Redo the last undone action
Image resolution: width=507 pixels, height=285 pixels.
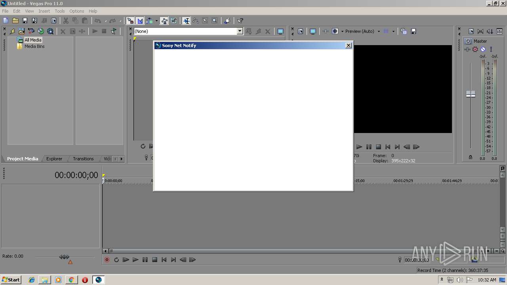[x=112, y=21]
